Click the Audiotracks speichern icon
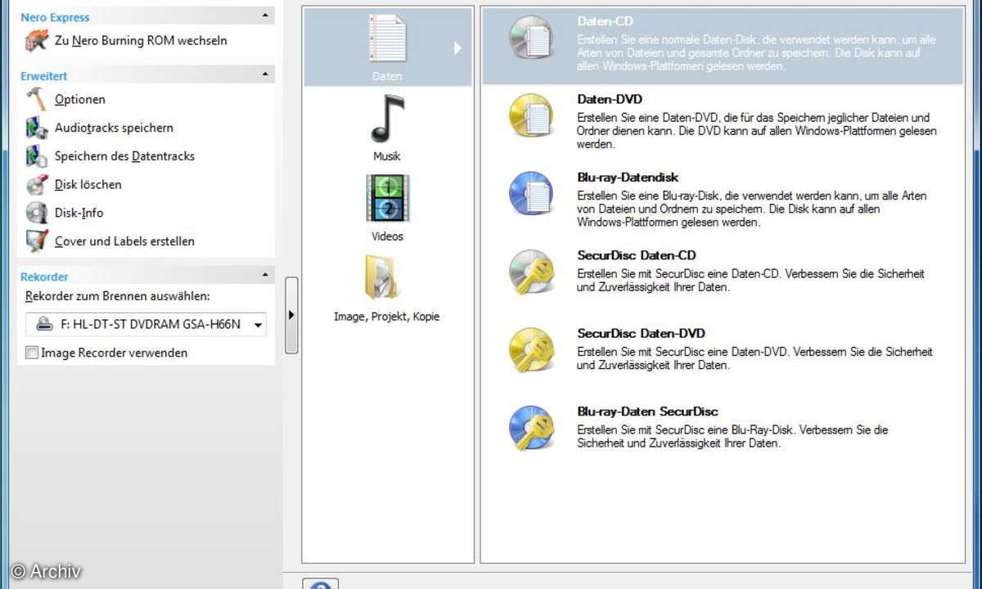The width and height of the screenshot is (982, 589). coord(37,128)
